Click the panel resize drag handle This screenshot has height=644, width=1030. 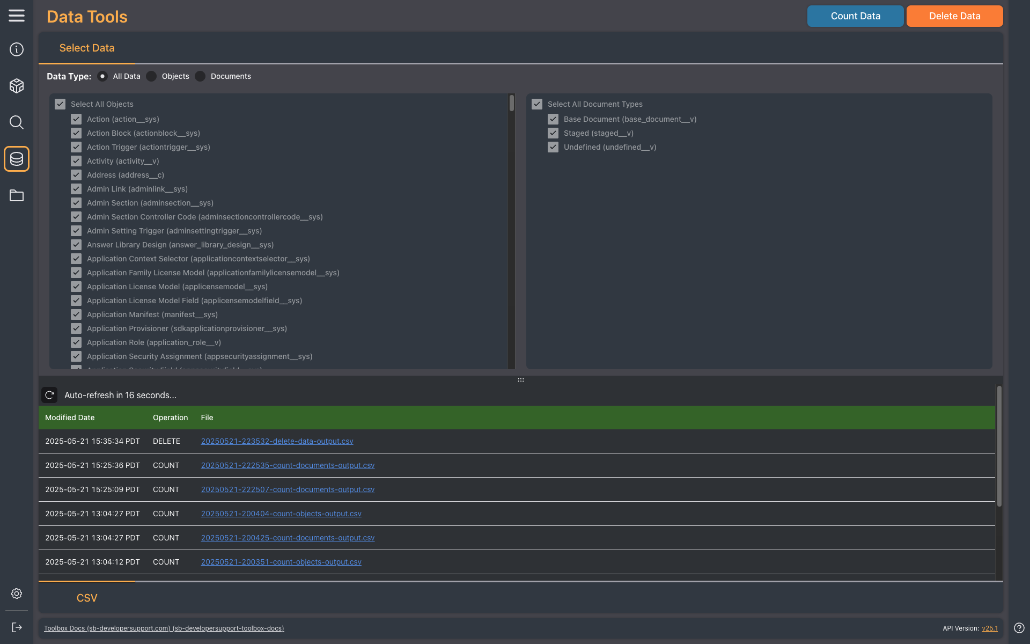click(520, 380)
